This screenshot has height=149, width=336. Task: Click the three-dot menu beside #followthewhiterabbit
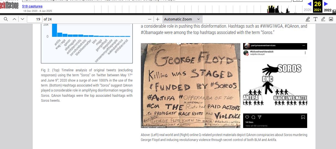[305, 53]
